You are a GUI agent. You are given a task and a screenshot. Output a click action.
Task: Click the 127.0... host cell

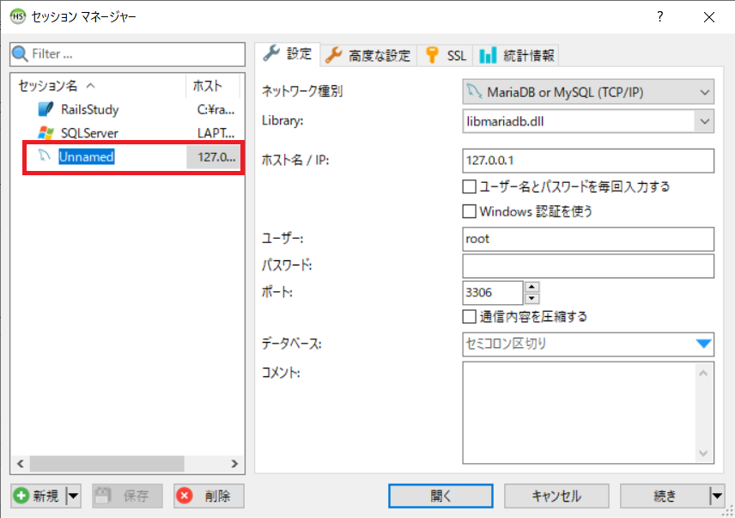click(216, 156)
